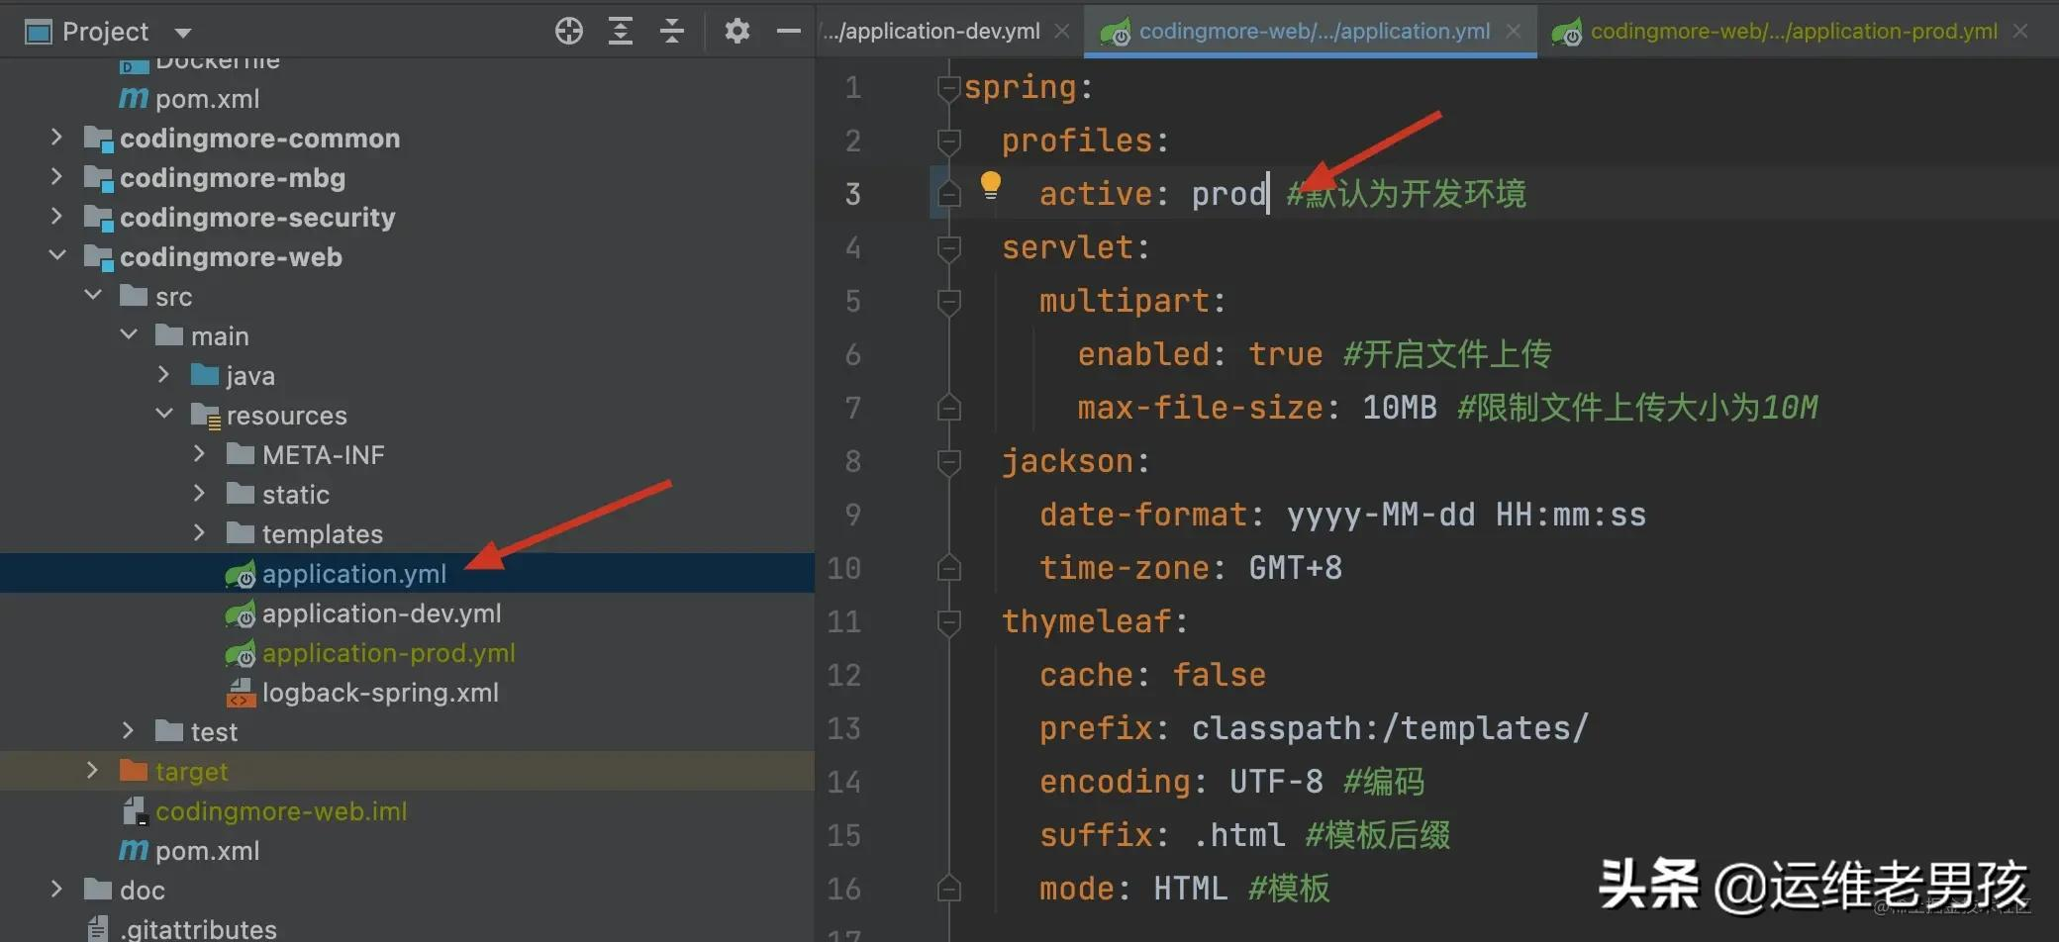Screen dimensions: 2059x942
Task: Expand the test folder node
Action: click(128, 730)
